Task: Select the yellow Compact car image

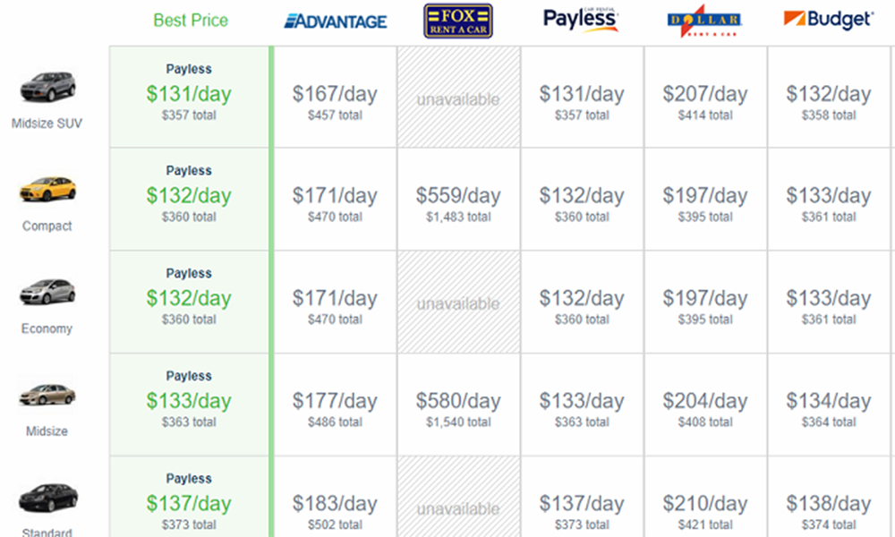Action: 47,190
